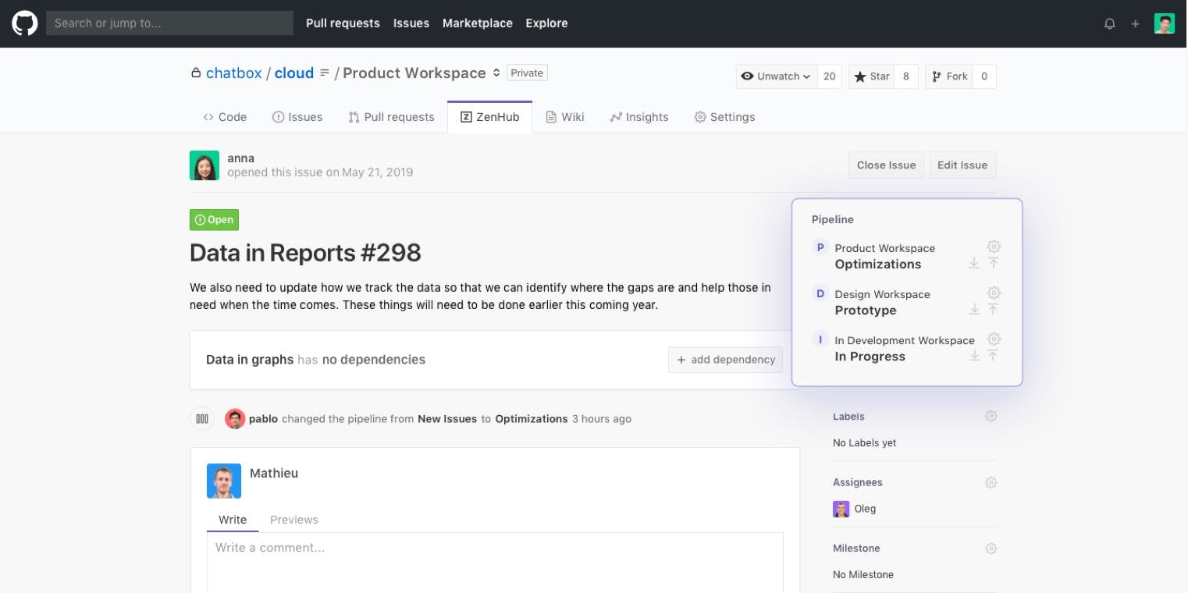
Task: Focus the 'Search or jump to…' field
Action: [169, 23]
